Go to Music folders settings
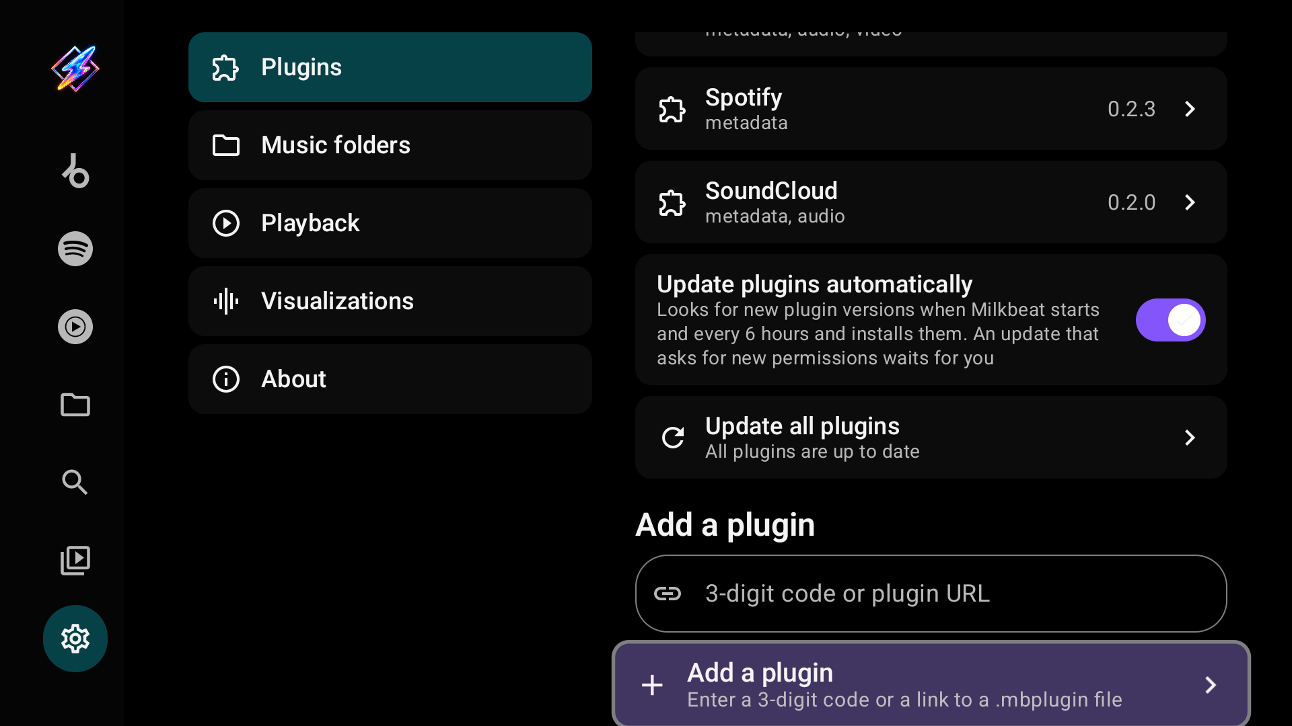This screenshot has width=1292, height=726. 390,145
